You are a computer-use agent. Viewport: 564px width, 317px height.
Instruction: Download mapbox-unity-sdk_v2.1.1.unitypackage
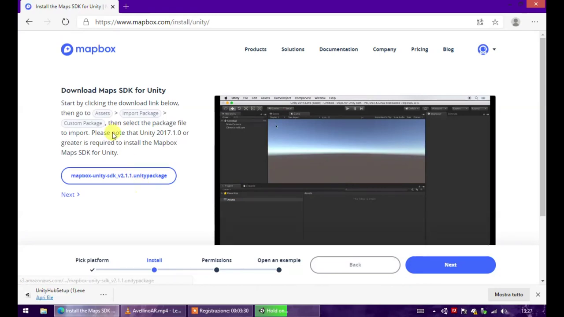tap(119, 176)
